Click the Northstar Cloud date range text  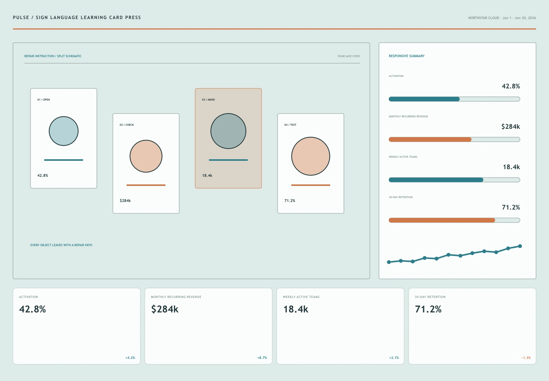(x=502, y=18)
